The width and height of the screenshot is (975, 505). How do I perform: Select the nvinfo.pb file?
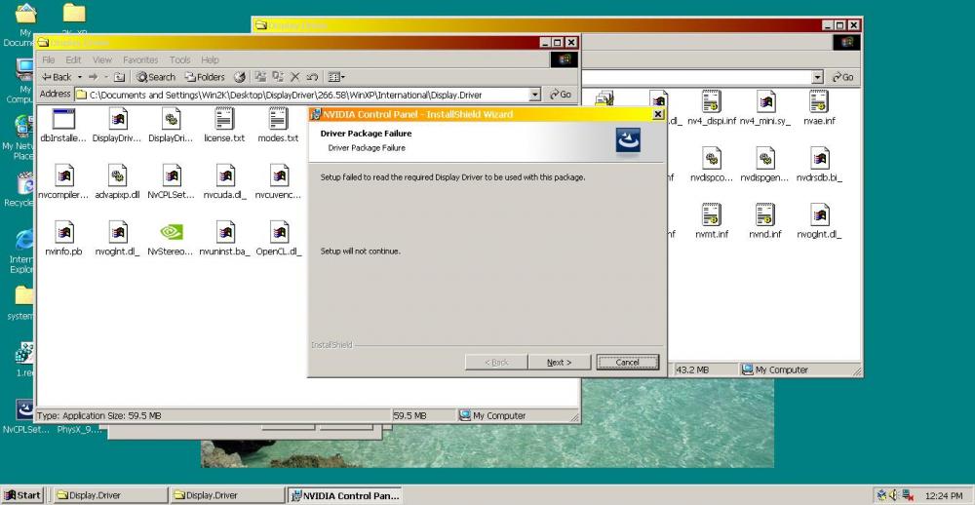(x=63, y=240)
